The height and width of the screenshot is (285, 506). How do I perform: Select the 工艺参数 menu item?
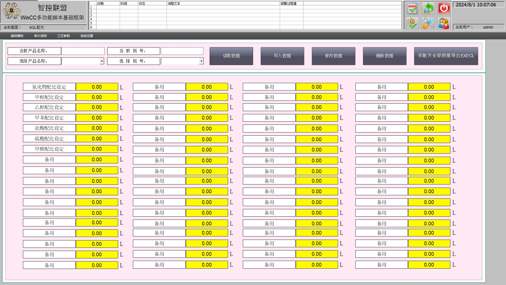pos(63,36)
